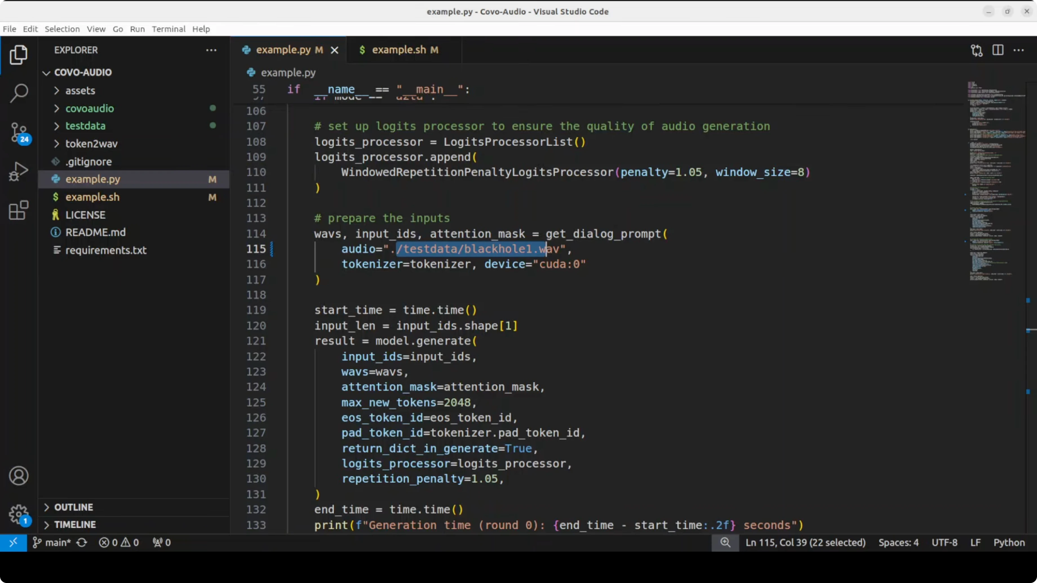Viewport: 1037px width, 583px height.
Task: Open README.md in the explorer
Action: click(x=96, y=232)
